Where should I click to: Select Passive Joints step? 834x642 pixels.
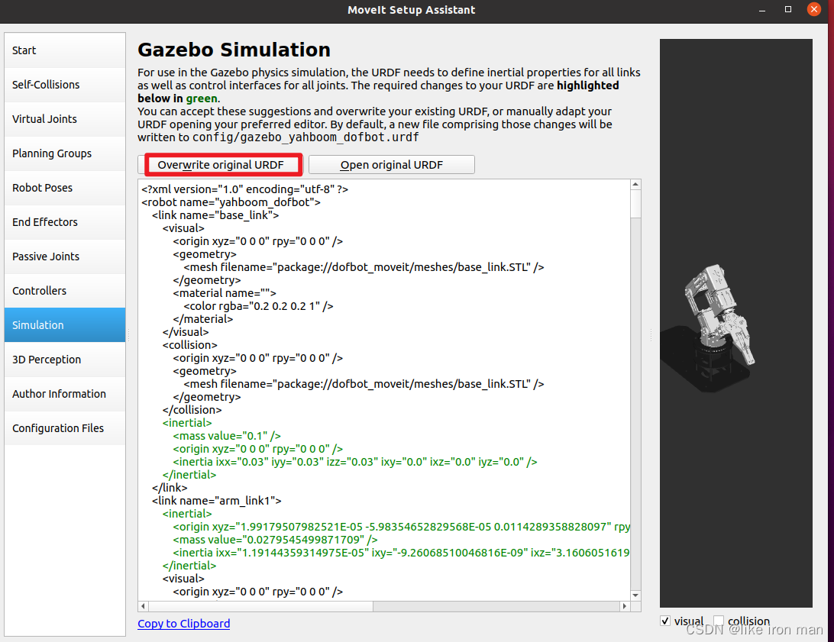point(65,256)
